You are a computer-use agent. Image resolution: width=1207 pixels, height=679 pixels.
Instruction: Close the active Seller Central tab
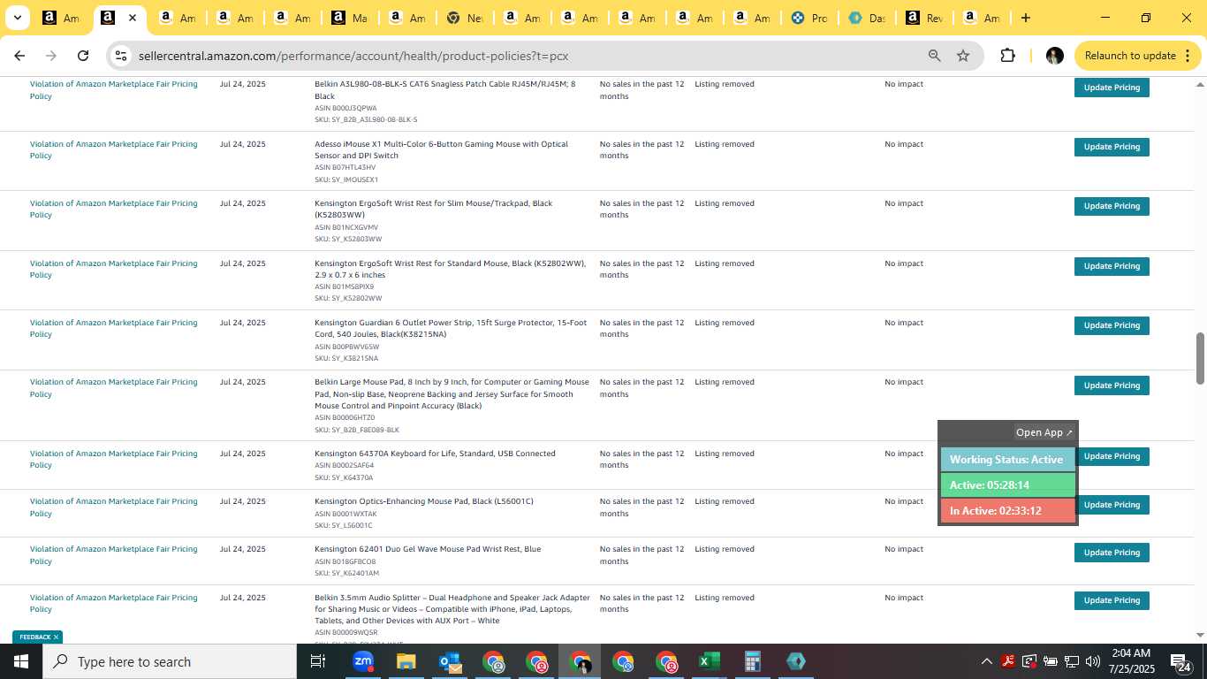pyautogui.click(x=133, y=18)
